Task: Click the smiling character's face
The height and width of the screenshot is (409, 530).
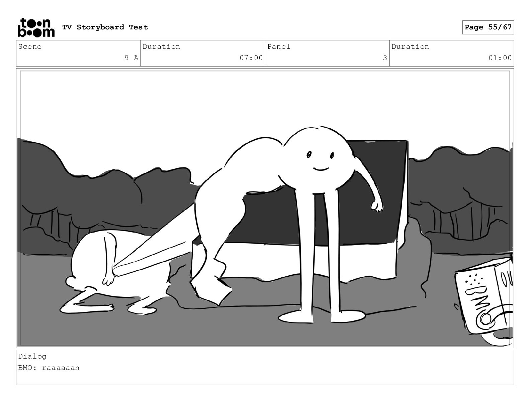Action: 320,160
